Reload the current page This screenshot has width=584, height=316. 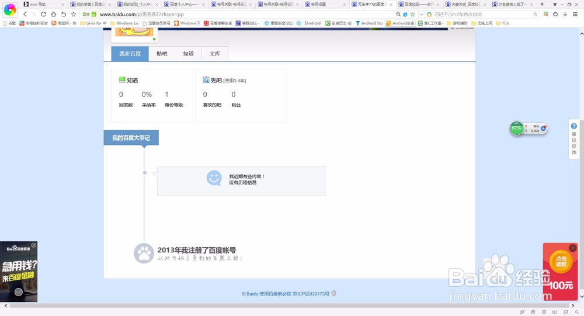(43, 14)
